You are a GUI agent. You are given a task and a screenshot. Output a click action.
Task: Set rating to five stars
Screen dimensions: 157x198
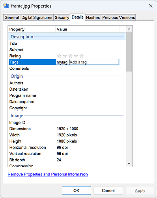pyautogui.click(x=82, y=56)
